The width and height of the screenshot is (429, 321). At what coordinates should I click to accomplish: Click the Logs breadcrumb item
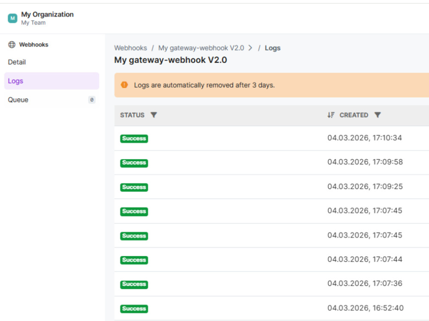pos(272,48)
